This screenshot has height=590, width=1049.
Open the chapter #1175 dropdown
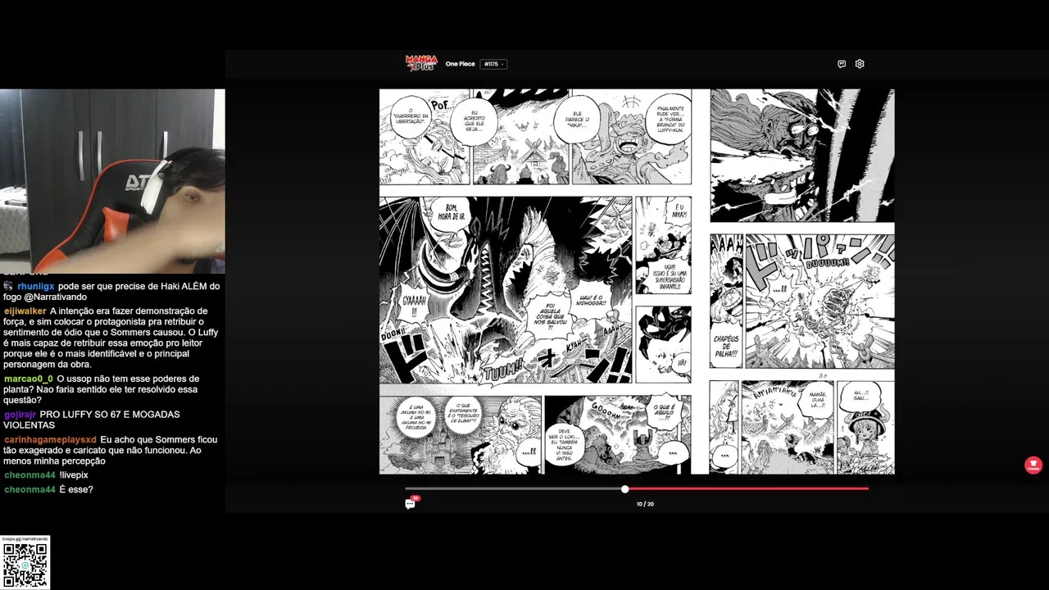[493, 64]
